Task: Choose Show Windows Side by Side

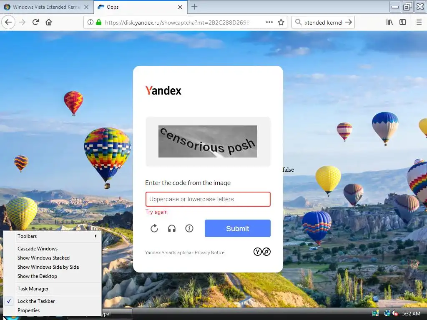Action: (x=52, y=267)
